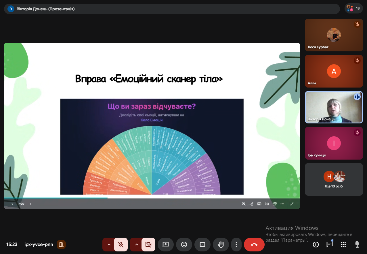This screenshot has height=254, width=367.
Task: Exit slide full-screen with collapse arrows icon
Action: (292, 204)
